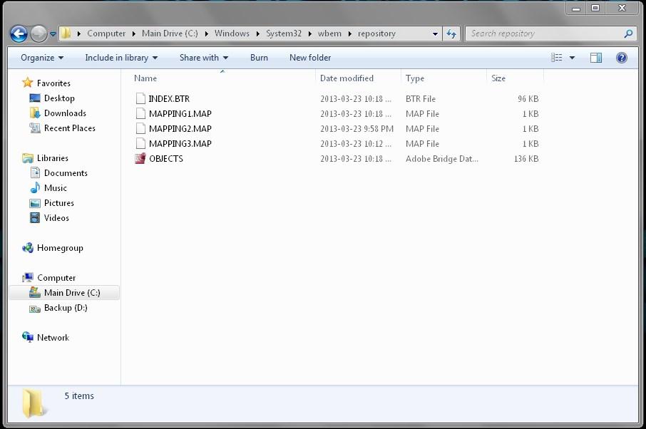Expand the Include in library menu
The image size is (646, 429).
121,58
